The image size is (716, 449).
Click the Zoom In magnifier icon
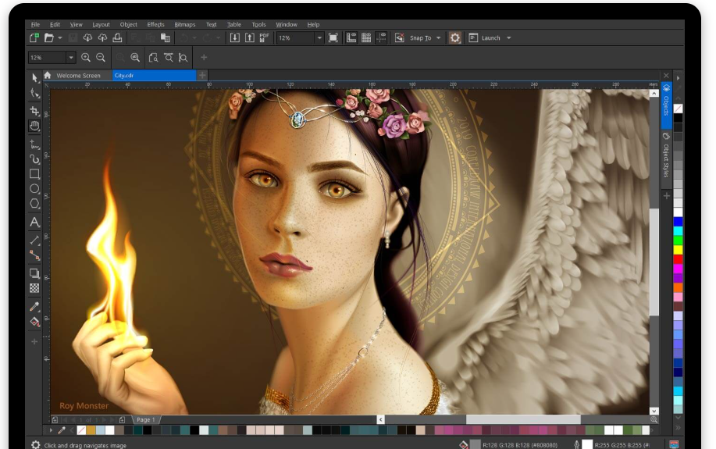(x=86, y=58)
